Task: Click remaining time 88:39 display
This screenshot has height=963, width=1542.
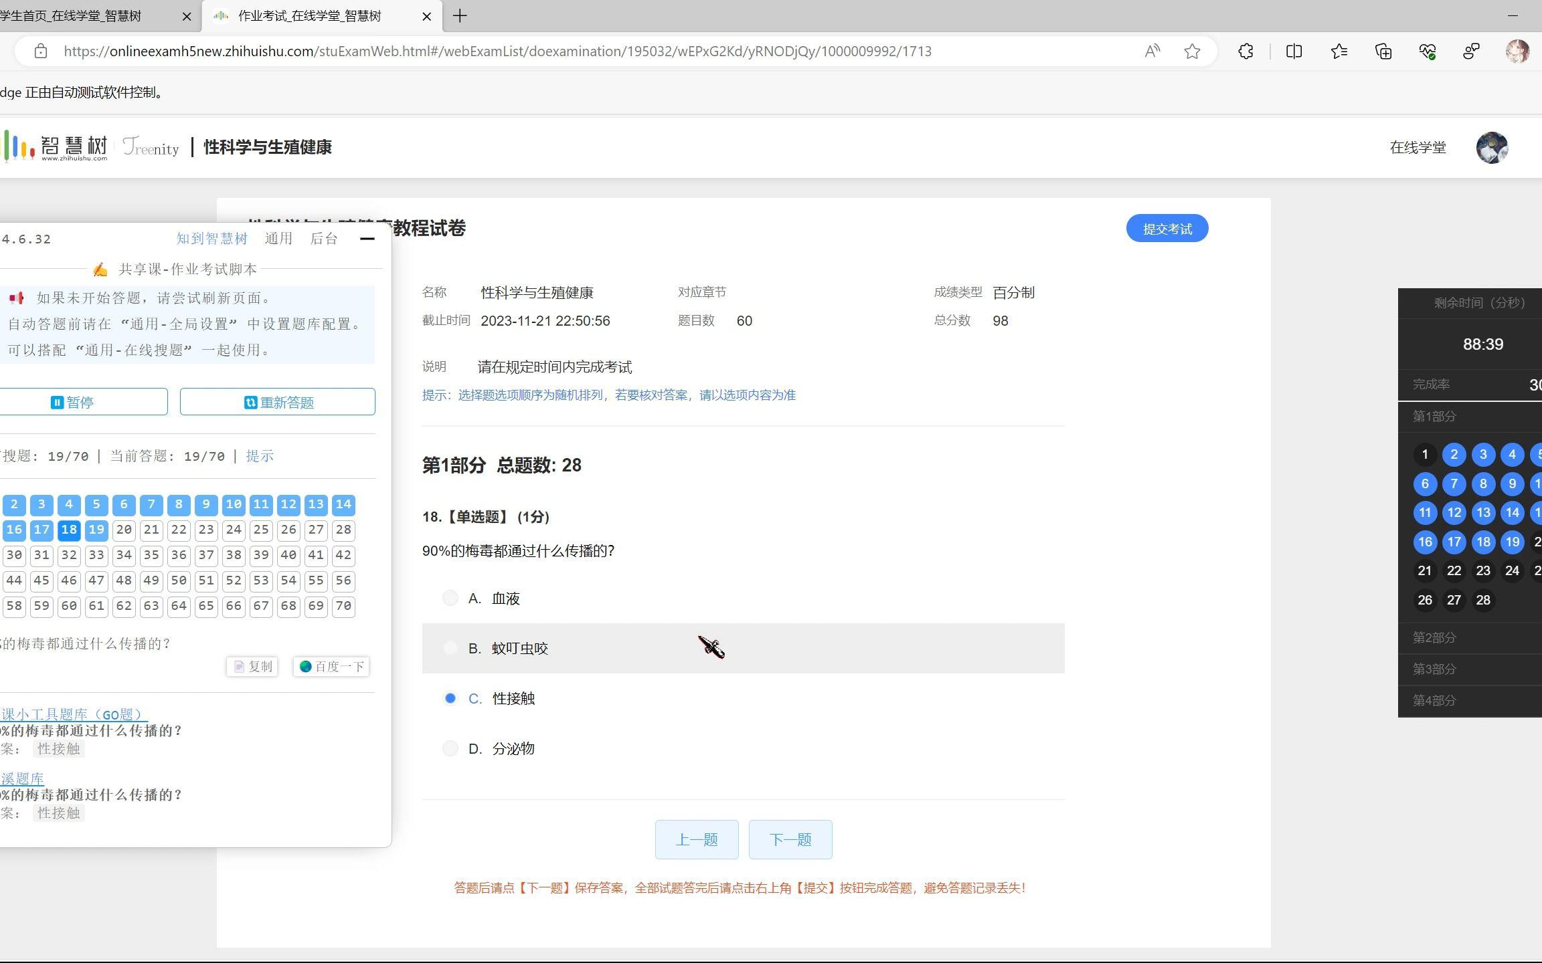Action: pyautogui.click(x=1483, y=344)
